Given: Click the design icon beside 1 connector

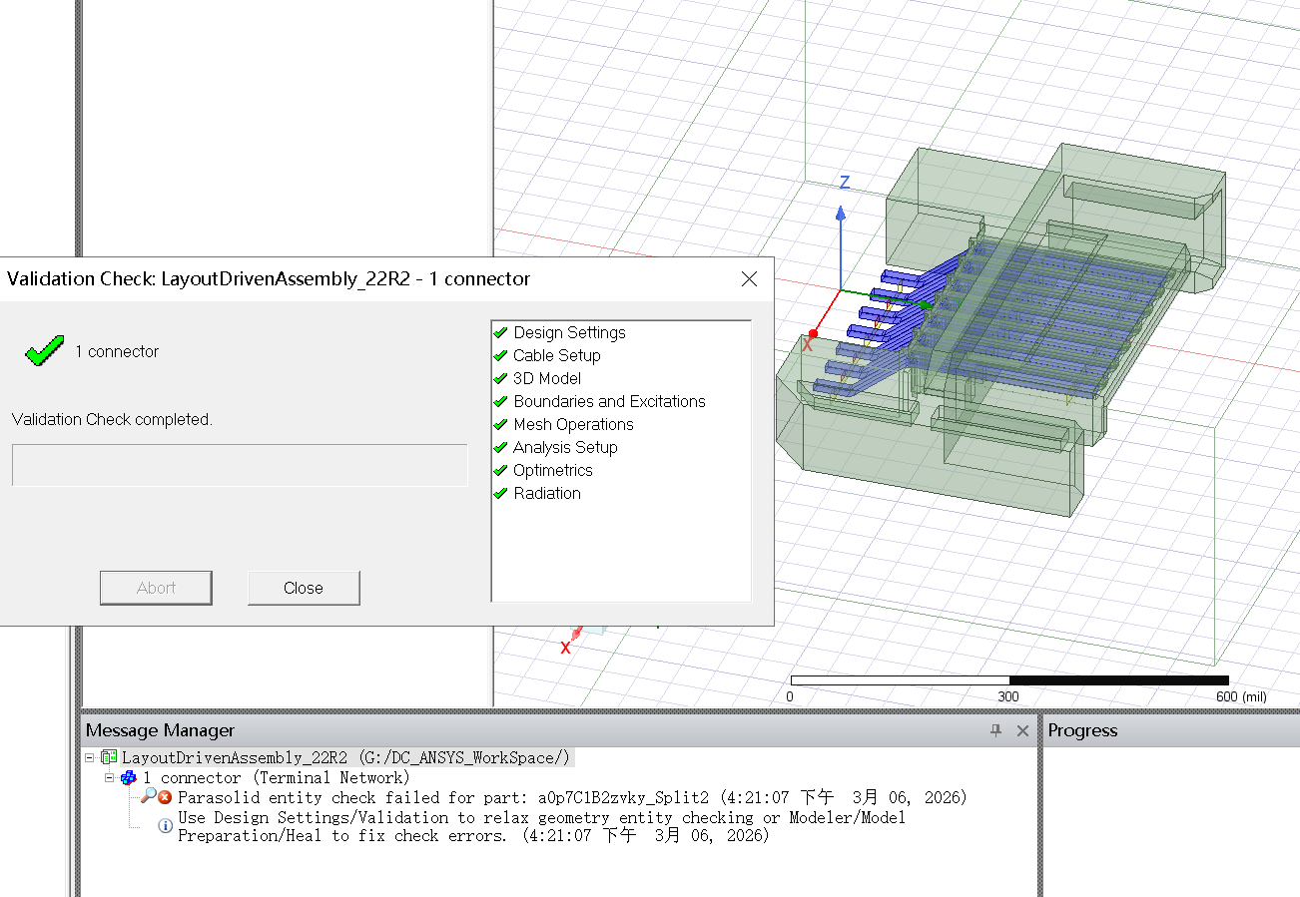Looking at the screenshot, I should click(x=129, y=778).
